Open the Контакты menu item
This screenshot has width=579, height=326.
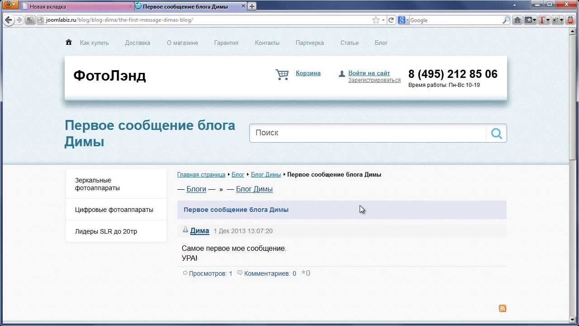267,43
